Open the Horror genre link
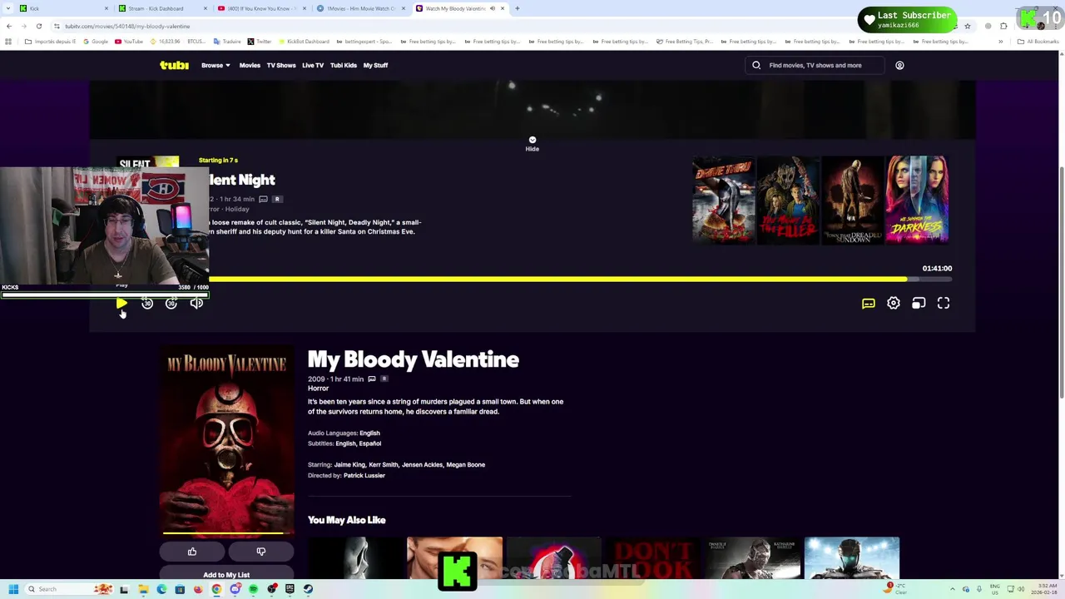The width and height of the screenshot is (1065, 599). 318,389
